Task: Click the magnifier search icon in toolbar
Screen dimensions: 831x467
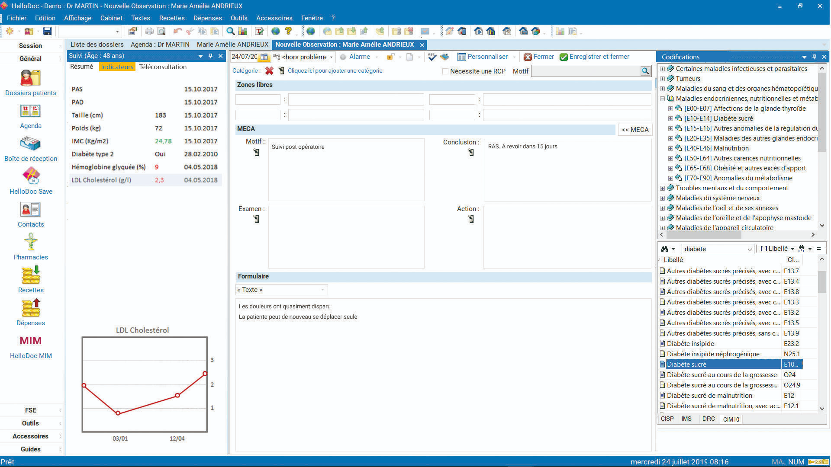Action: pyautogui.click(x=231, y=31)
